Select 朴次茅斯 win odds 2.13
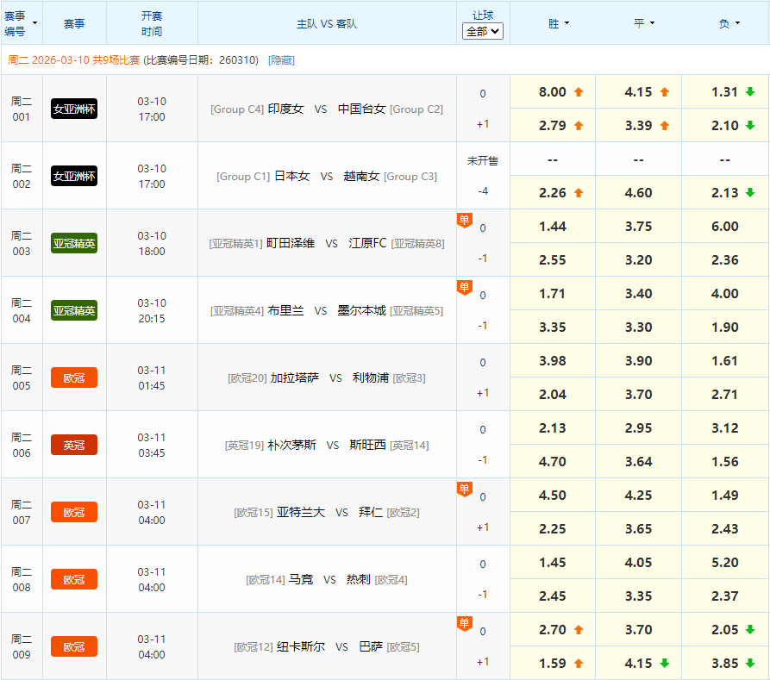Viewport: 770px width, 680px height. point(553,428)
